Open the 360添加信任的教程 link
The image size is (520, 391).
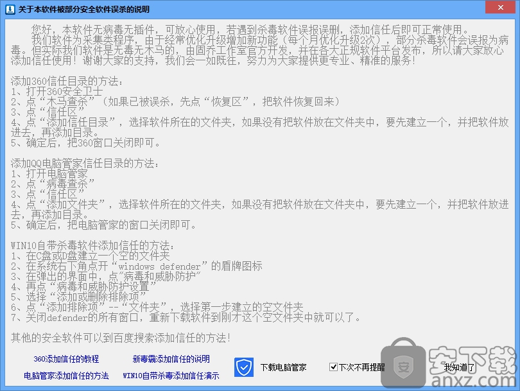tap(66, 359)
